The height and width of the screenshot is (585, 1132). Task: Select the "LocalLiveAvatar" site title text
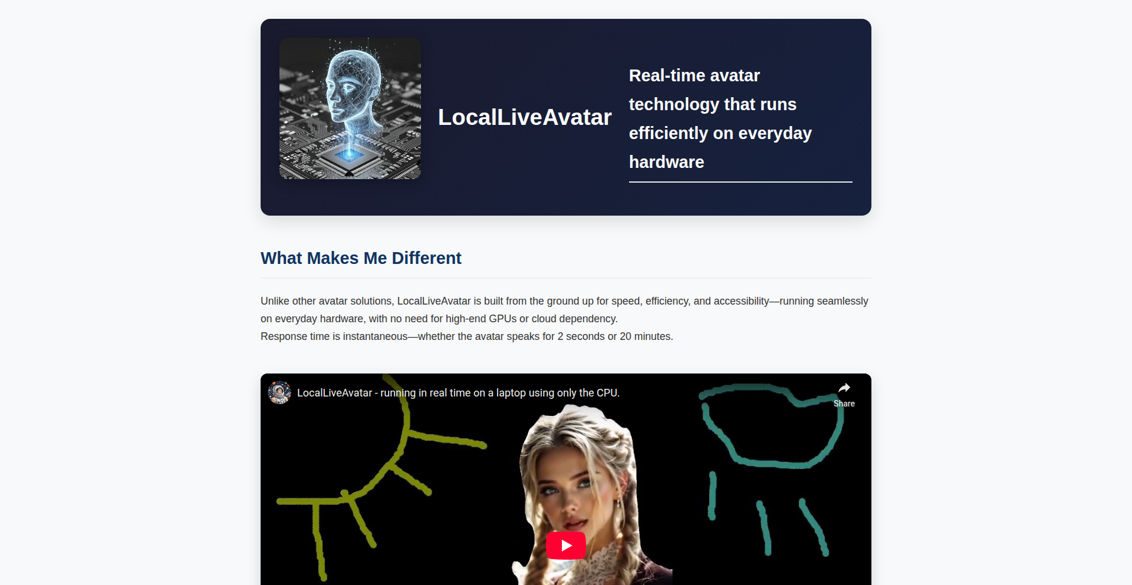[x=524, y=117]
